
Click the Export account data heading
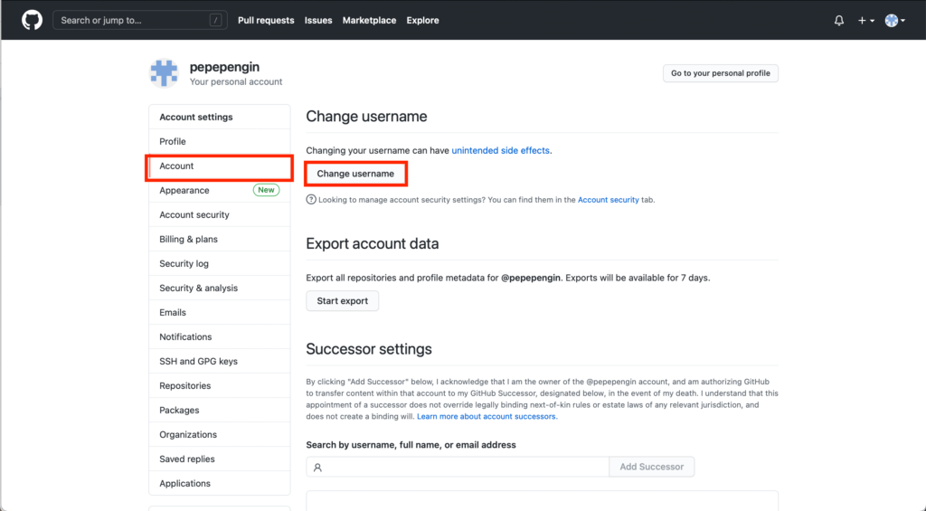372,243
